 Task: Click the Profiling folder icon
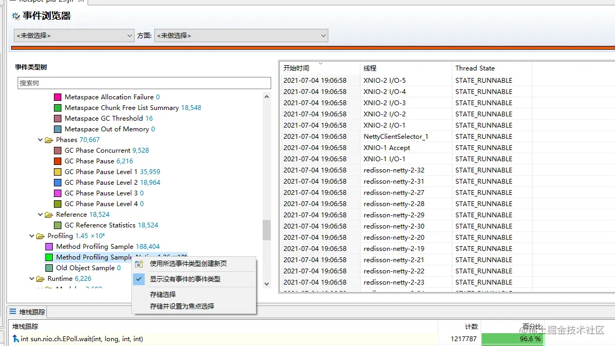pos(41,236)
